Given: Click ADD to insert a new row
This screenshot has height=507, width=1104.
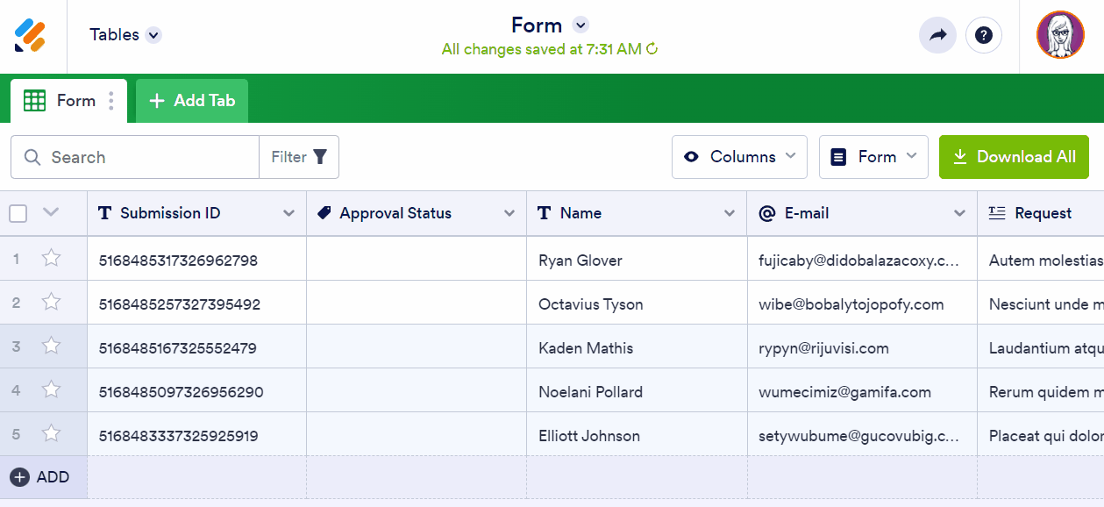Looking at the screenshot, I should point(40,477).
